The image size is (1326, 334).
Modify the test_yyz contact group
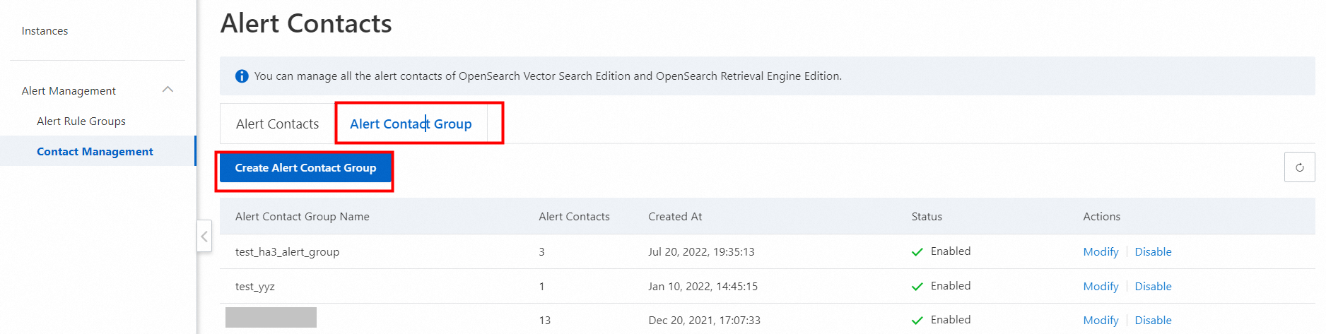pyautogui.click(x=1101, y=287)
